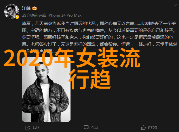Click the repost count 127
The image size is (179, 132).
coord(36,127)
